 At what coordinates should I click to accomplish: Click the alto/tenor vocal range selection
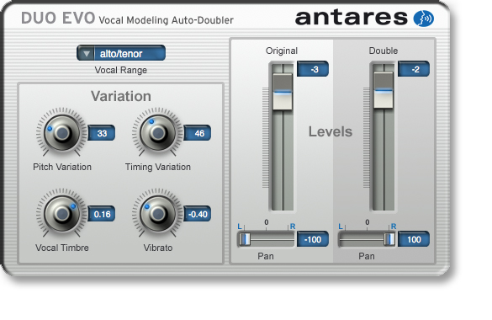[130, 53]
